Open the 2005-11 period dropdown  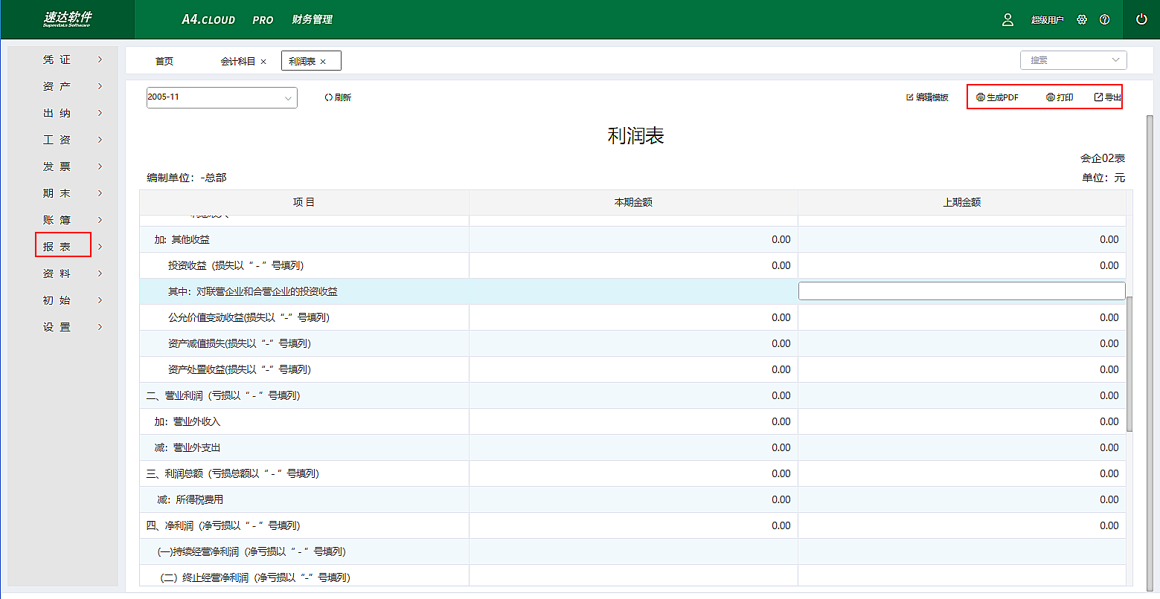222,97
